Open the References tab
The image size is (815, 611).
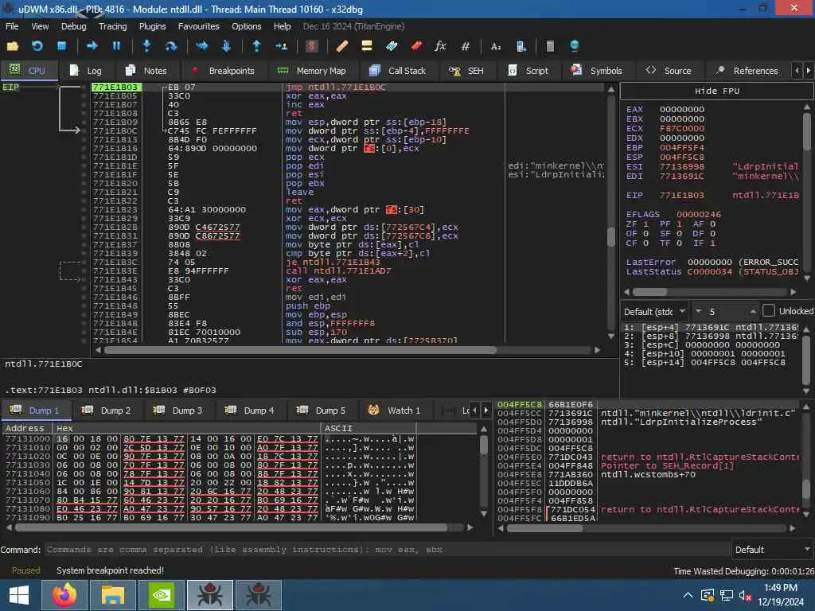(x=747, y=71)
